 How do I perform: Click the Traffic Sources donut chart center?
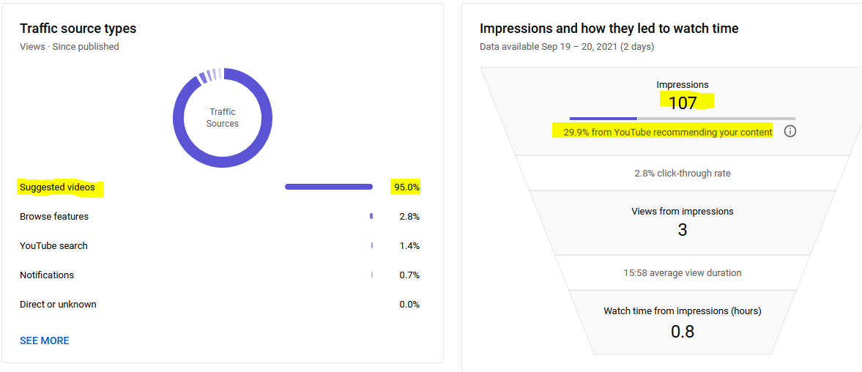pos(223,118)
